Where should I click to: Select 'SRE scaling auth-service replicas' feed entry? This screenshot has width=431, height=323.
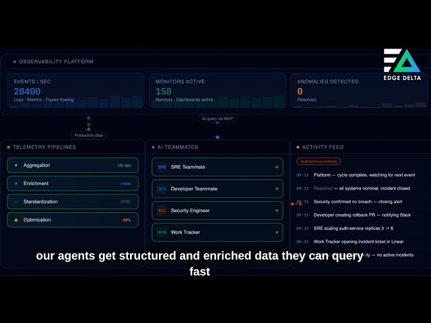point(345,228)
